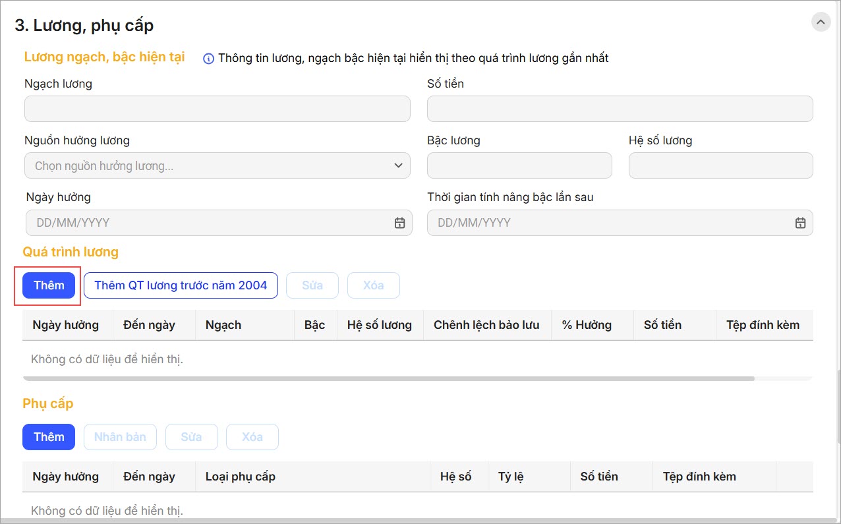Click the Ngạch lương input field
The image size is (841, 524).
point(217,109)
